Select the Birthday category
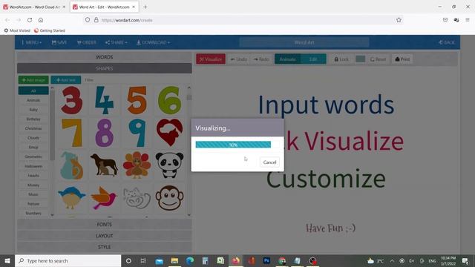Screen dimensions: 475x267 [x=33, y=119]
